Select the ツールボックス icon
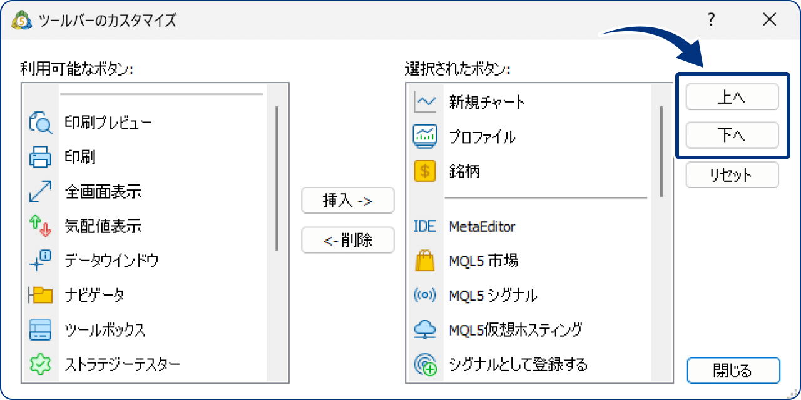The image size is (801, 400). tap(40, 329)
